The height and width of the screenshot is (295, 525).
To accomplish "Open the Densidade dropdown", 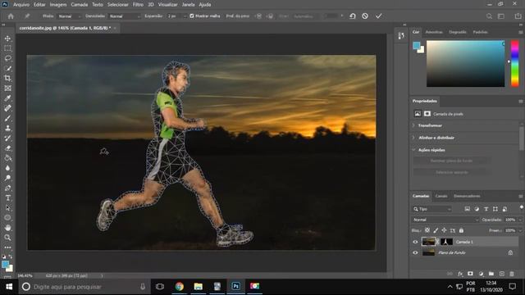I will 124,16.
